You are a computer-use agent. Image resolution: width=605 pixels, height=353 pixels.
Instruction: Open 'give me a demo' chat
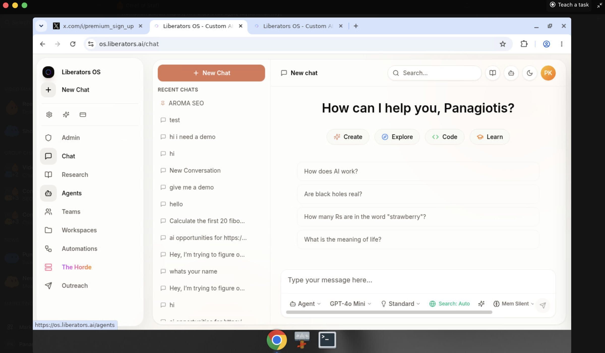pos(211,187)
